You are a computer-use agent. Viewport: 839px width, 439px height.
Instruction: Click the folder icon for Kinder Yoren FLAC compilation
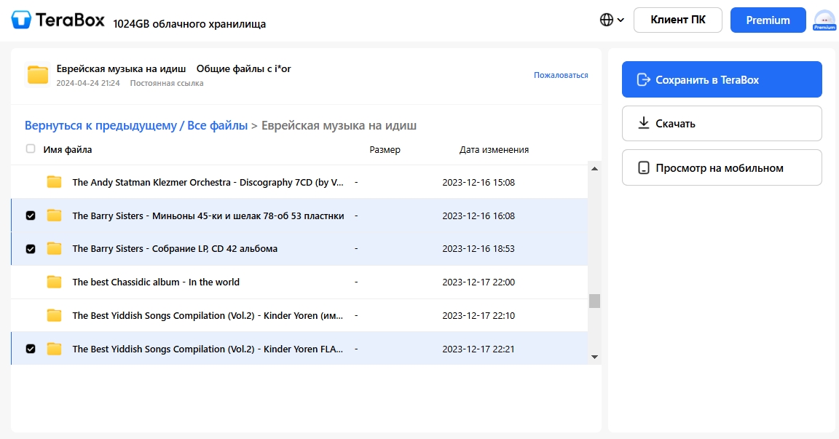coord(54,349)
